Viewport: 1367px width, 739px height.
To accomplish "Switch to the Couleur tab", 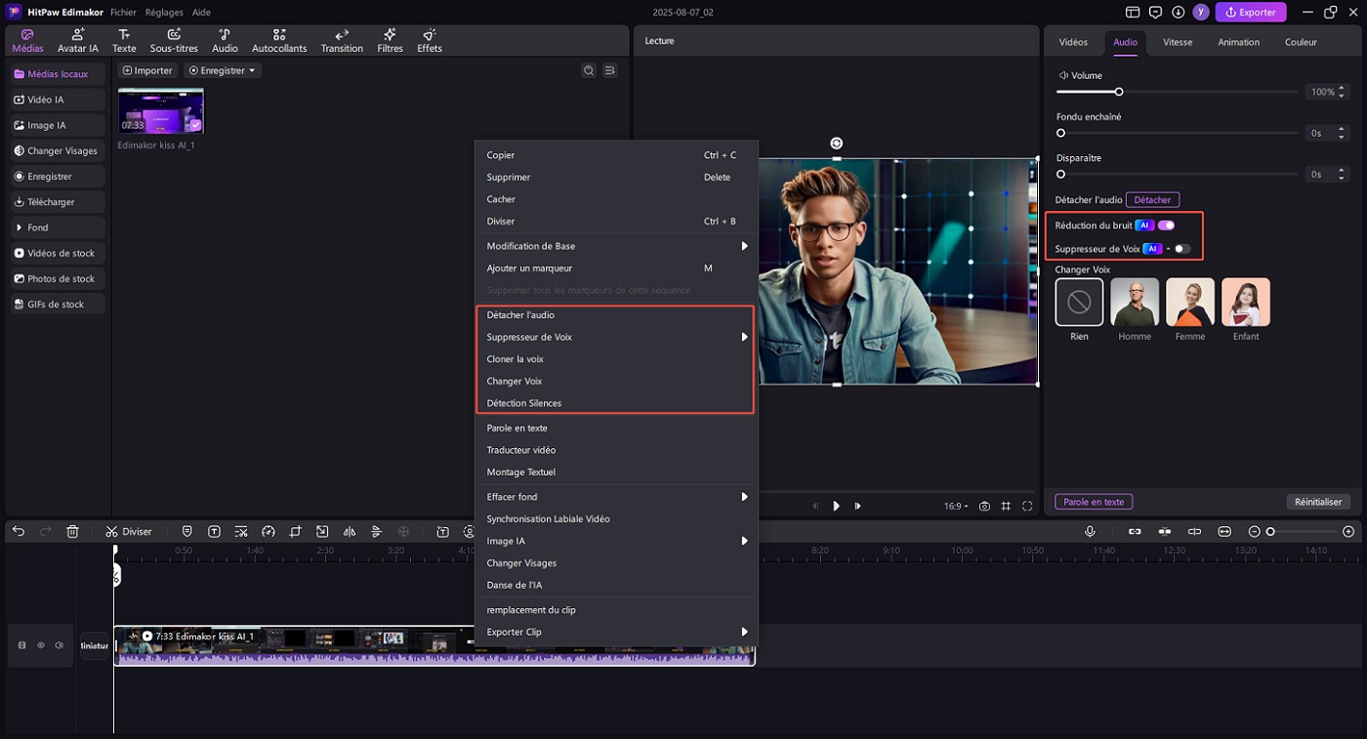I will [1301, 42].
